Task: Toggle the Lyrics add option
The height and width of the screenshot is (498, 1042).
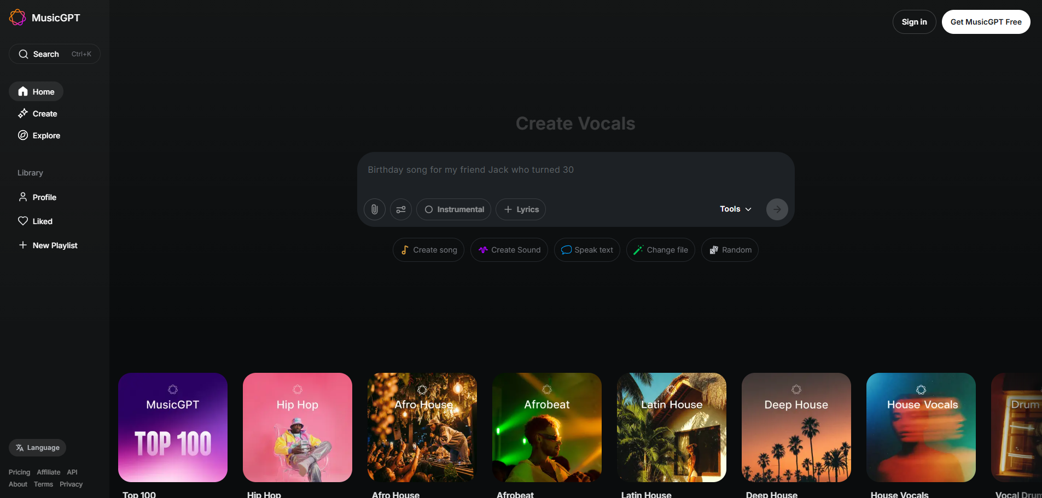Action: 520,209
